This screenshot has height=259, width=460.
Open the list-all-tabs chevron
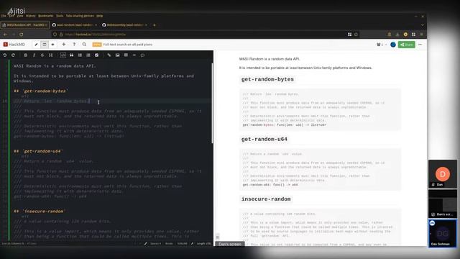click(423, 25)
